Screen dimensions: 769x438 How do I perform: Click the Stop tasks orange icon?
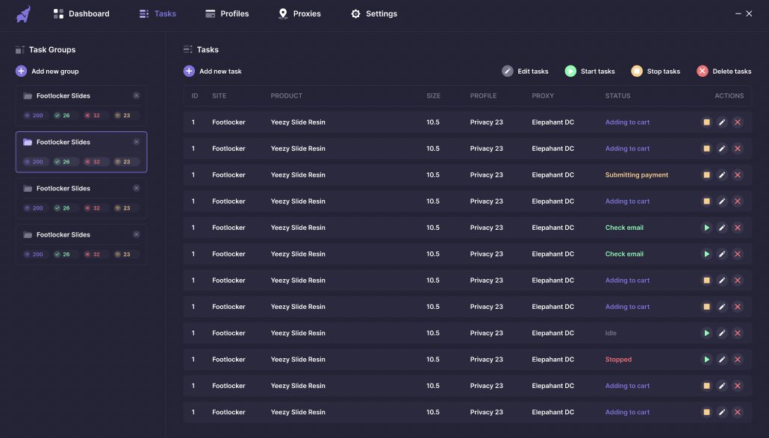[x=637, y=71]
